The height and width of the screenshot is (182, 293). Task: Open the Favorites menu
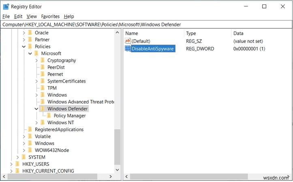50,17
